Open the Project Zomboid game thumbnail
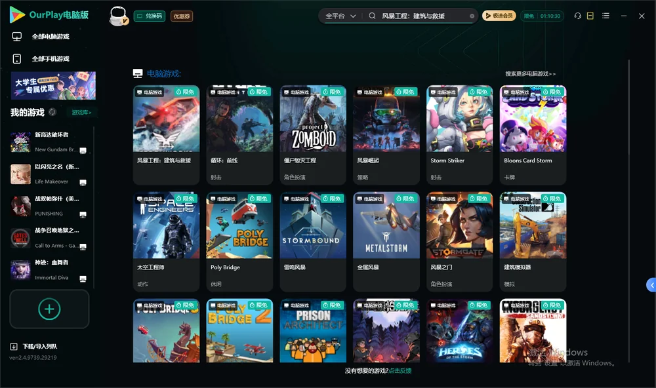This screenshot has height=388, width=656. click(x=313, y=119)
